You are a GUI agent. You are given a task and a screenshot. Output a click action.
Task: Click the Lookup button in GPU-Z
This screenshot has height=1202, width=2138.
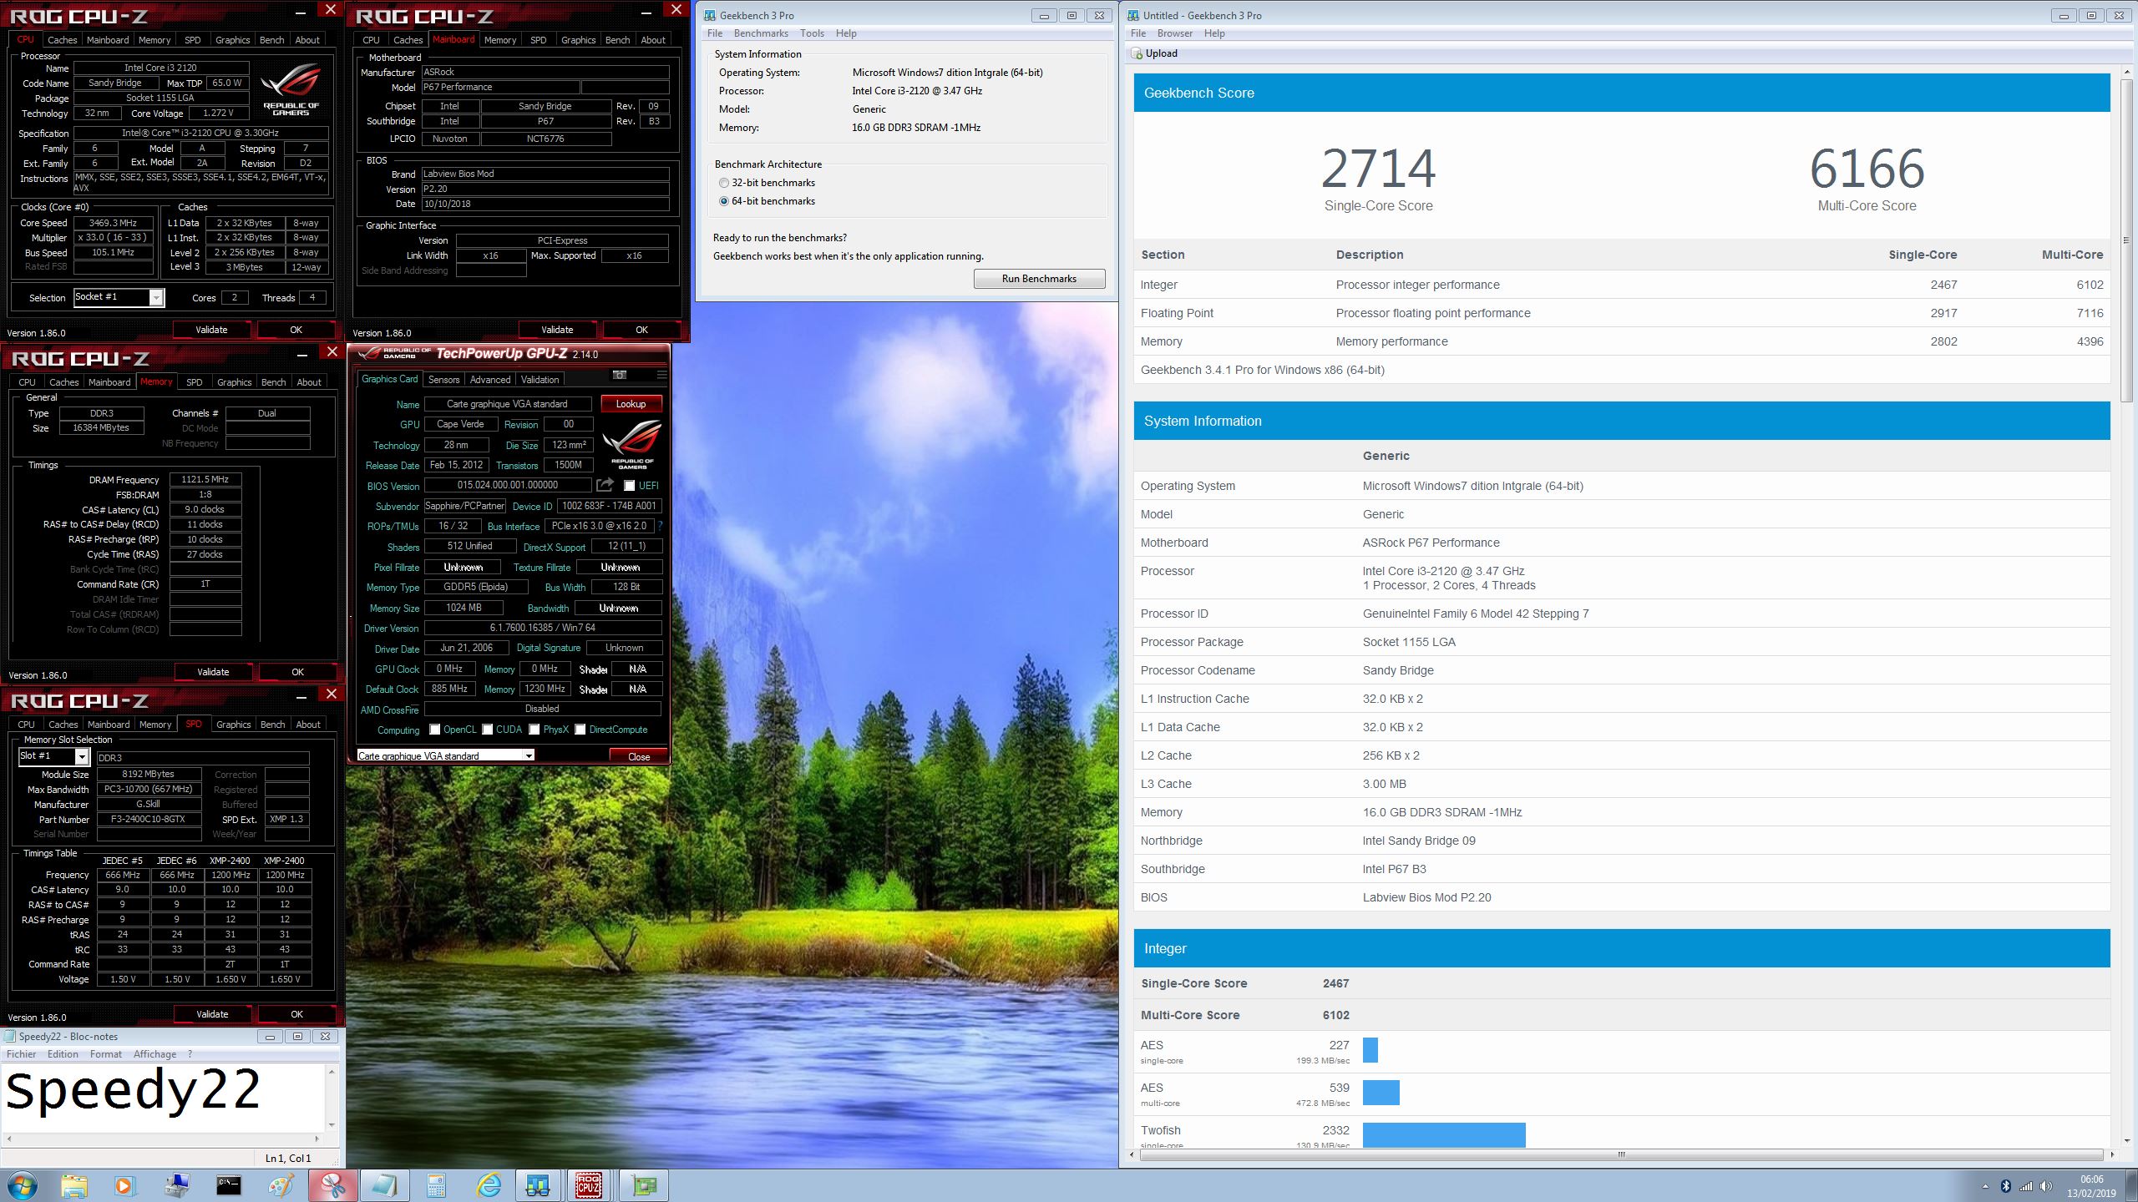631,404
